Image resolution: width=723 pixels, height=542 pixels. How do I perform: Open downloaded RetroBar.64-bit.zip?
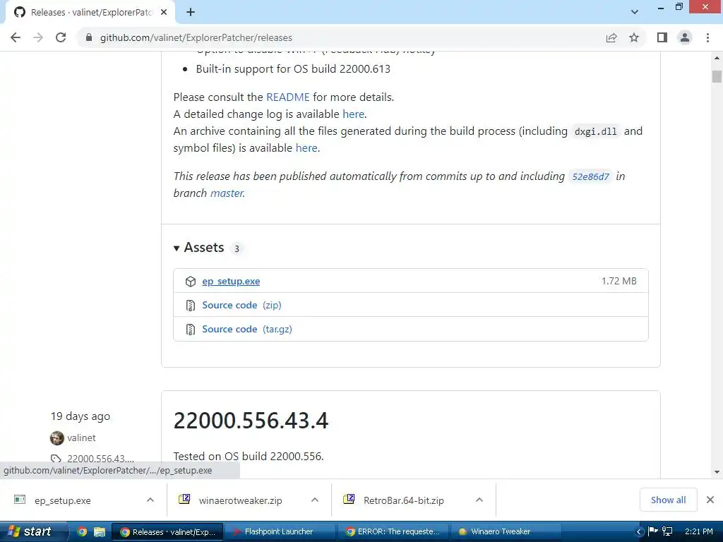coord(403,500)
